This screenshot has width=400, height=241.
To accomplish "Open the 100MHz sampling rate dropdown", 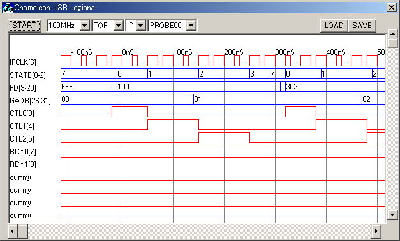I will [84, 26].
